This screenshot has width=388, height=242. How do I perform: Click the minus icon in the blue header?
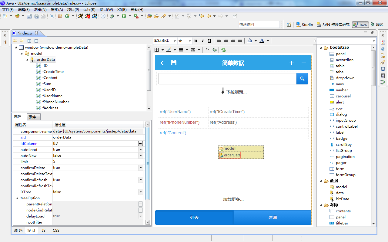[x=303, y=63]
